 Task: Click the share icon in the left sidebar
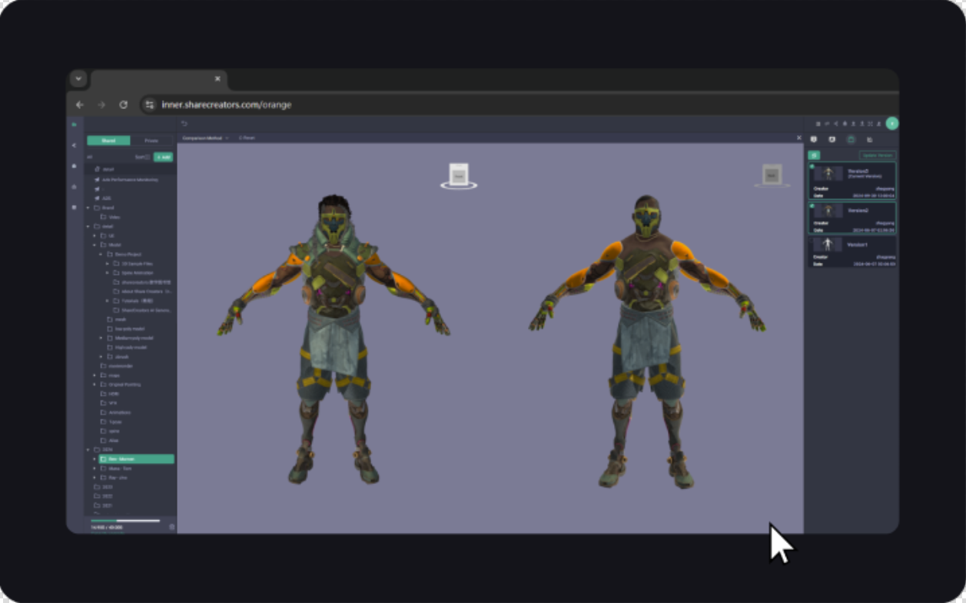(75, 145)
